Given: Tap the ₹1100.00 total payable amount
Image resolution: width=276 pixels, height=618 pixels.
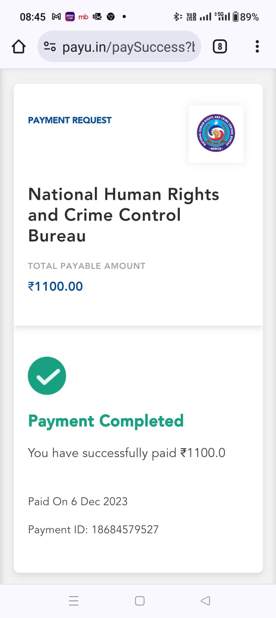Looking at the screenshot, I should tap(55, 286).
